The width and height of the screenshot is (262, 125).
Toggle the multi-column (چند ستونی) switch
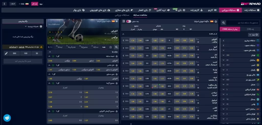pos(129,21)
